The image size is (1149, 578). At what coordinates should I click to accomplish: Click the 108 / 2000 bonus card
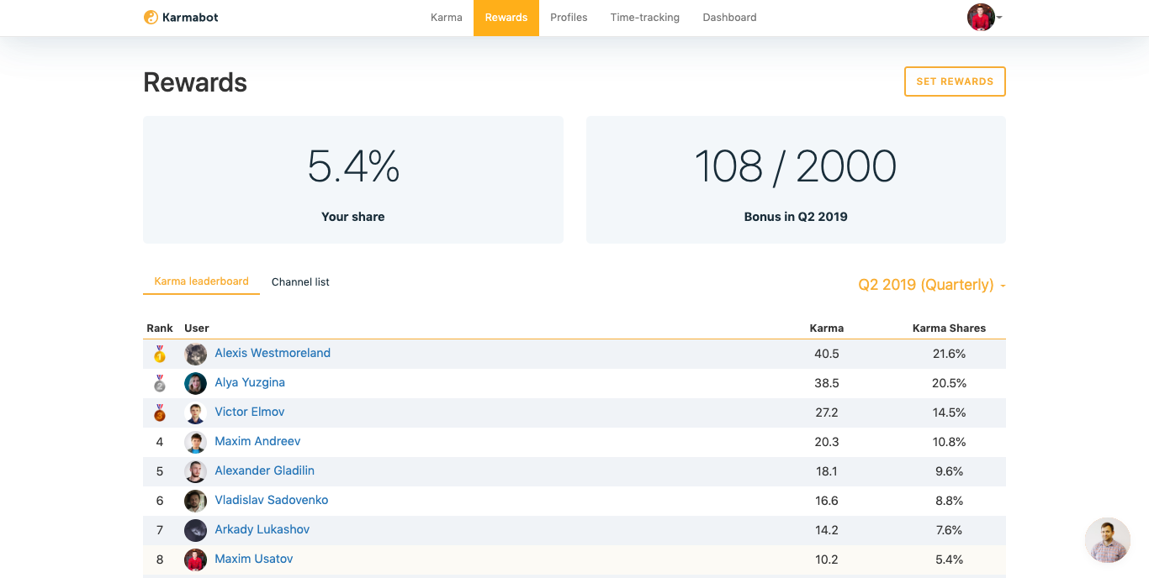click(x=796, y=180)
